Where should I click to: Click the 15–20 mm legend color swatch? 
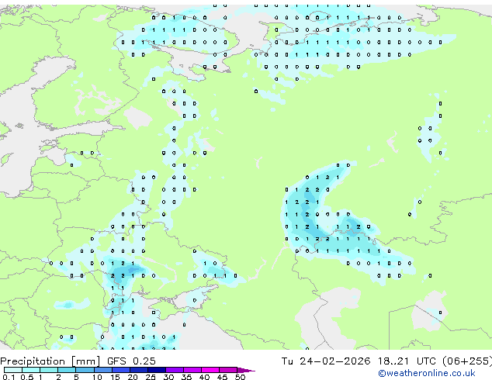point(121,370)
